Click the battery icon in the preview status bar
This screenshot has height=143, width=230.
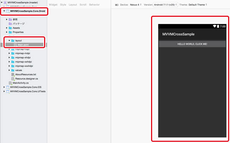pos(218,26)
